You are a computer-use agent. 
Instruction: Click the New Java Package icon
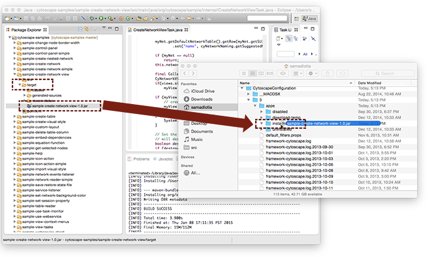click(121, 19)
